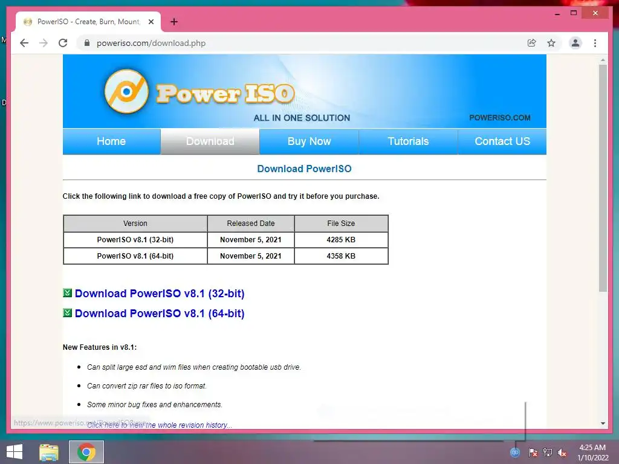Click the page vertical scrollbar thumb
Image resolution: width=619 pixels, height=464 pixels.
coord(603,178)
